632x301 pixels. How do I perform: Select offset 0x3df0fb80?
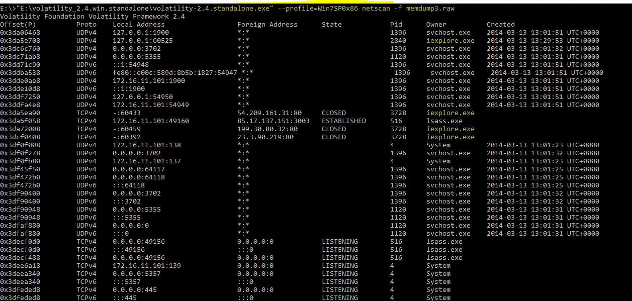[20, 161]
